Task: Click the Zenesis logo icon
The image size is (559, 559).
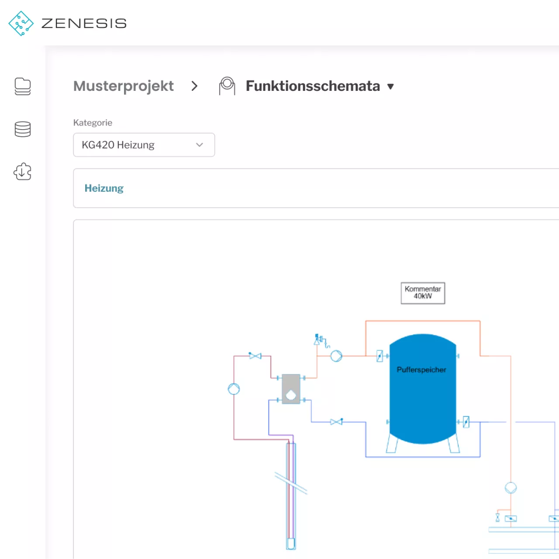Action: point(21,23)
